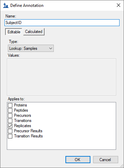Confirm with the OK button

pyautogui.click(x=78, y=159)
